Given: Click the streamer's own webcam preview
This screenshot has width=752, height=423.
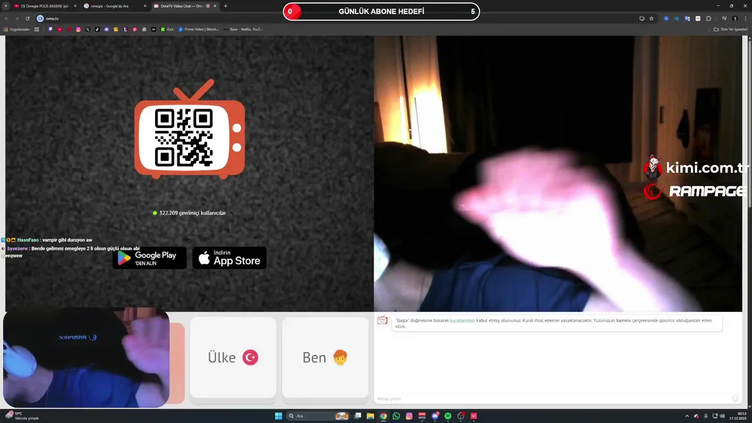Looking at the screenshot, I should coord(86,358).
